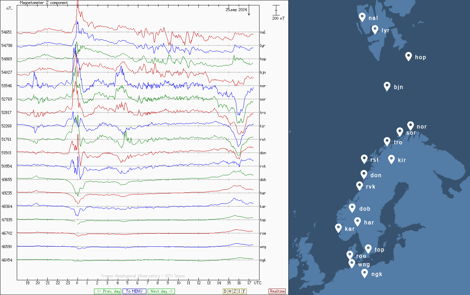470x295 pixels.
Task: Click the nal station map pin
Action: 362,17
